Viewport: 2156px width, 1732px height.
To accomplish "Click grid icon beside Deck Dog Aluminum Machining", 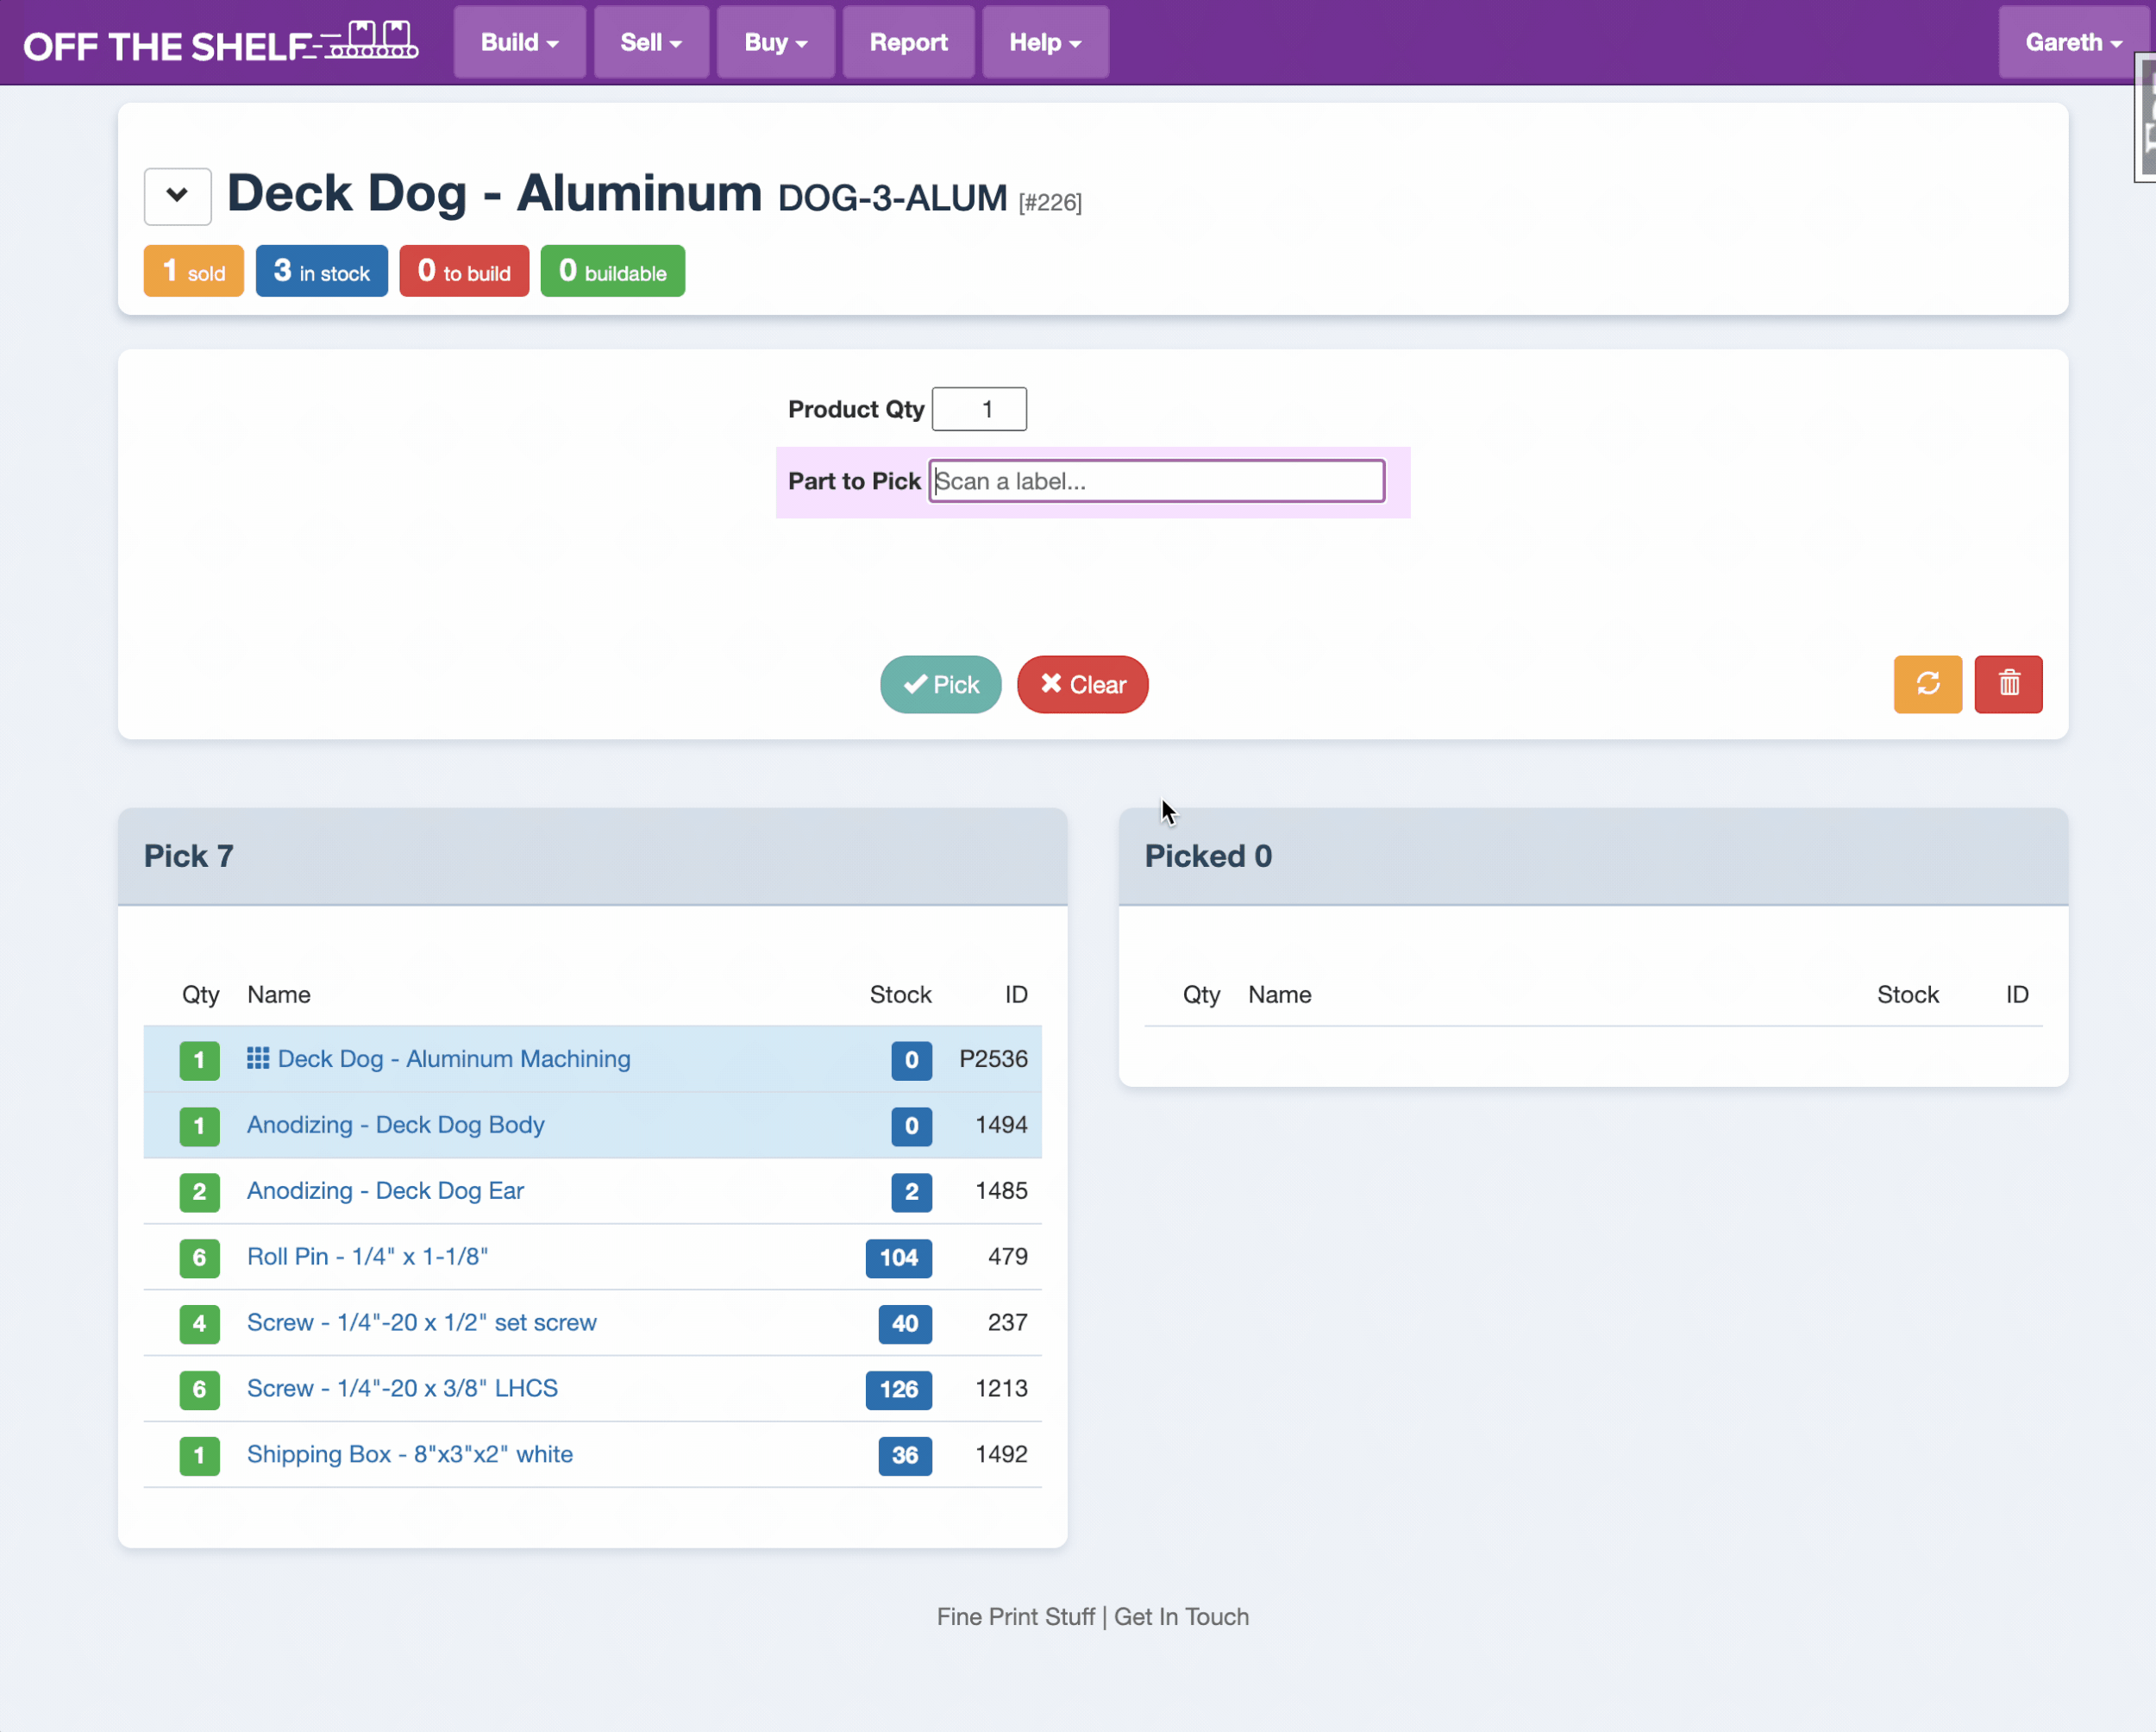I will pos(258,1058).
